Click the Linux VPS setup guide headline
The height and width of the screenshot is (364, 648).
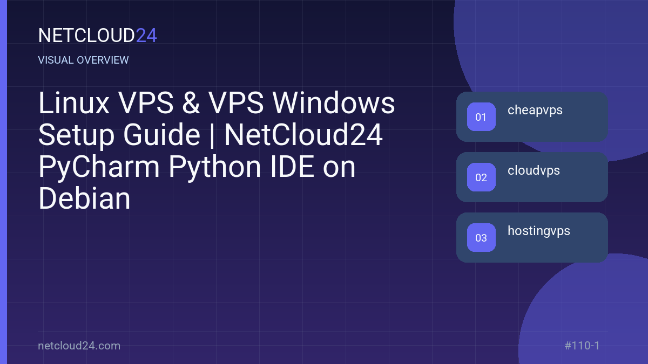[217, 151]
